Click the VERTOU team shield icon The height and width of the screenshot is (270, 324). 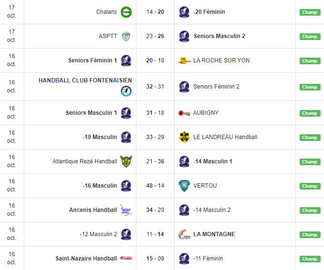[184, 186]
